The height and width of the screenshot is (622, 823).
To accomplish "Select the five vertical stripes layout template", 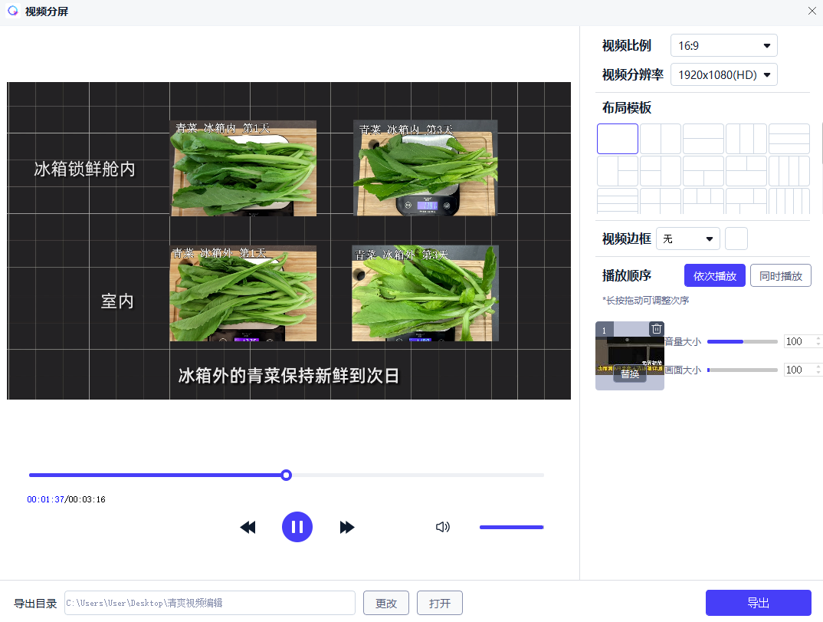I will [x=789, y=202].
